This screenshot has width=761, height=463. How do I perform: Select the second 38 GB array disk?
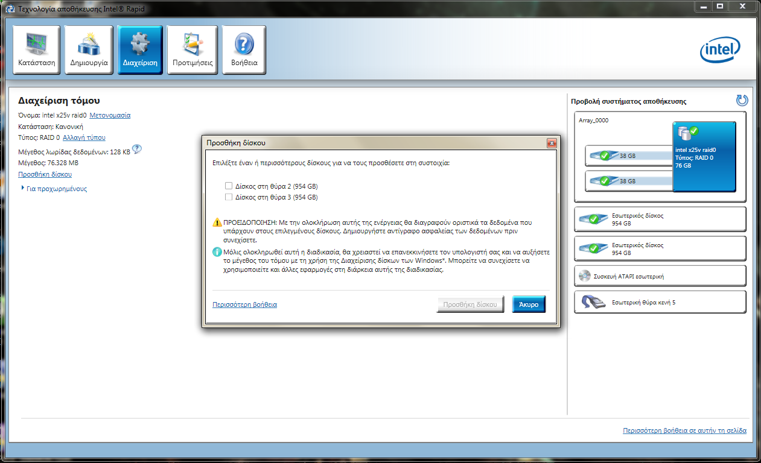click(x=629, y=180)
